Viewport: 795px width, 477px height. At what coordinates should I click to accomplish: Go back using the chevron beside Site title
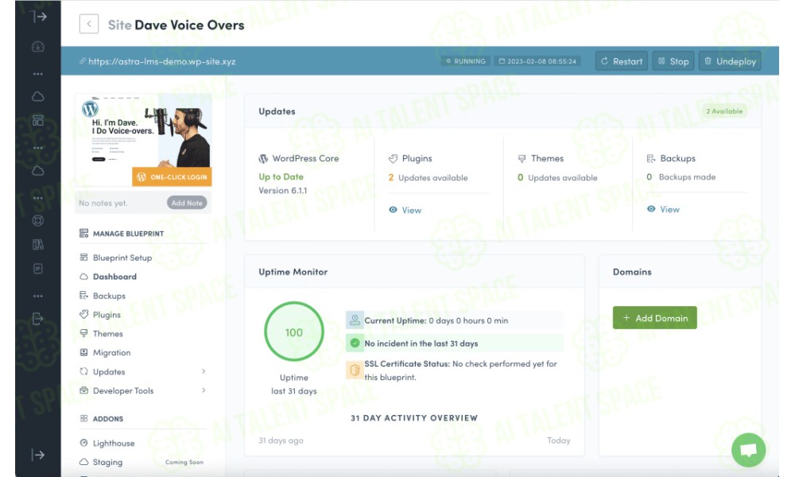tap(89, 24)
